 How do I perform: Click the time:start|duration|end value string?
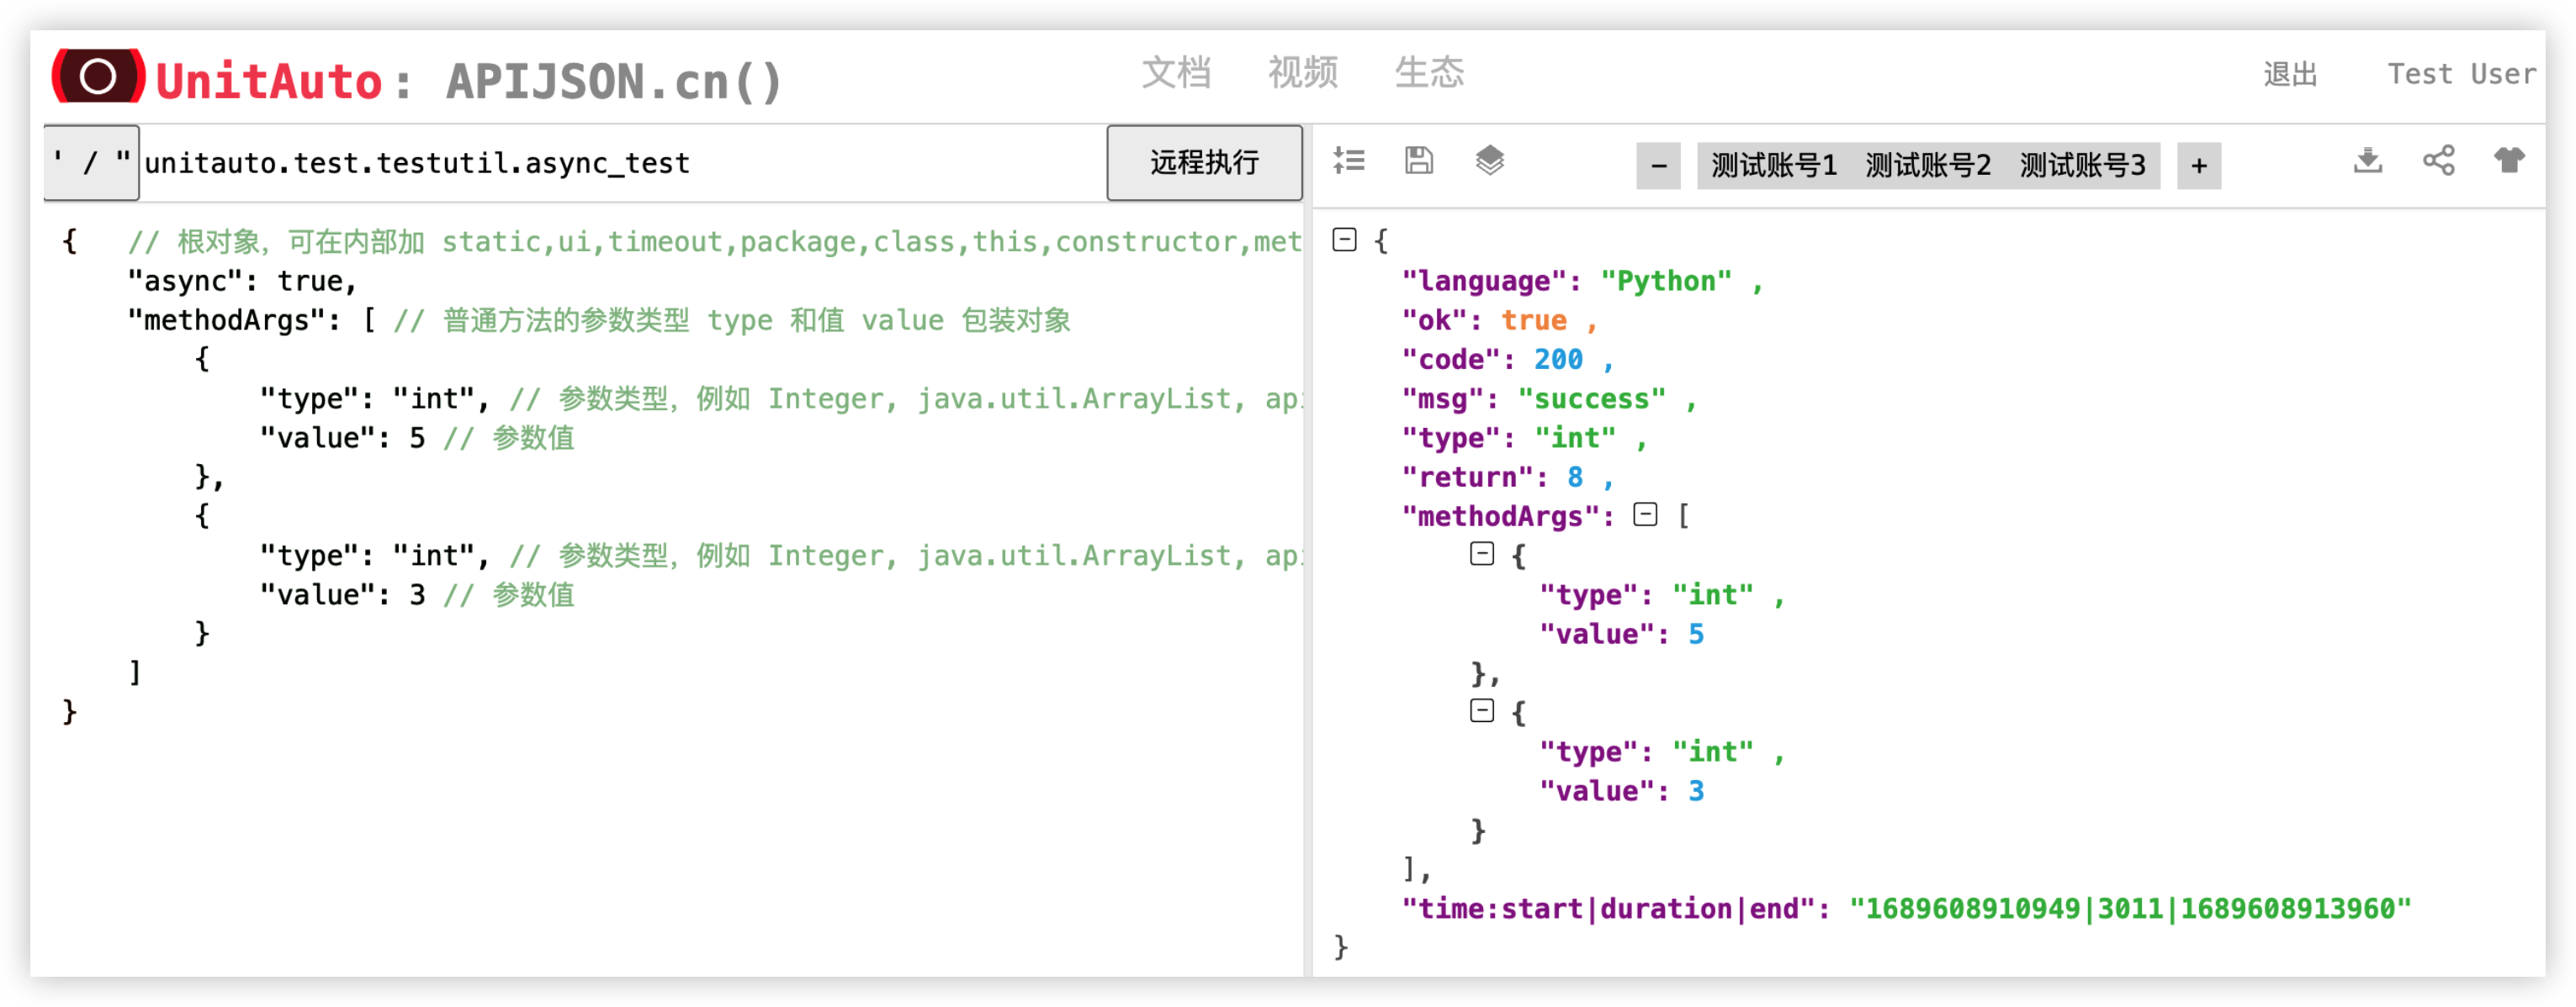pyautogui.click(x=2130, y=909)
